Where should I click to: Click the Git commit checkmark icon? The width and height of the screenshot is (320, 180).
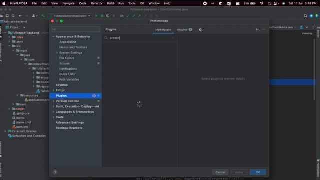coord(133,16)
